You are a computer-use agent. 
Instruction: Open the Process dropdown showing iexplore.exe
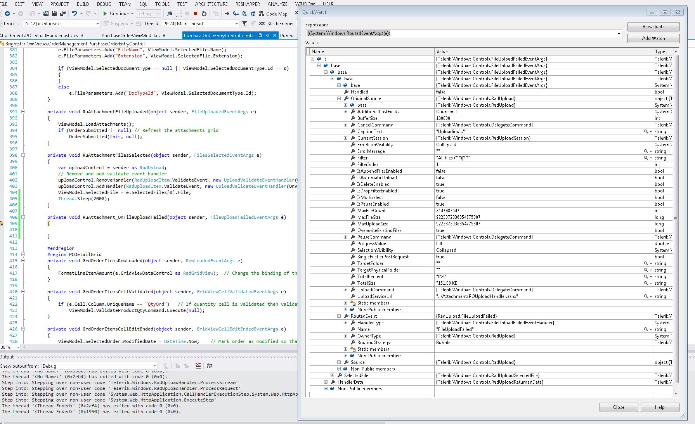[97, 24]
